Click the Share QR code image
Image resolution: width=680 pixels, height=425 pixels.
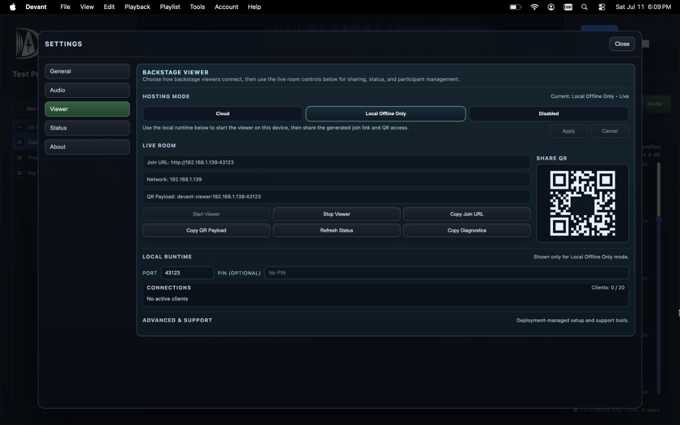[582, 203]
